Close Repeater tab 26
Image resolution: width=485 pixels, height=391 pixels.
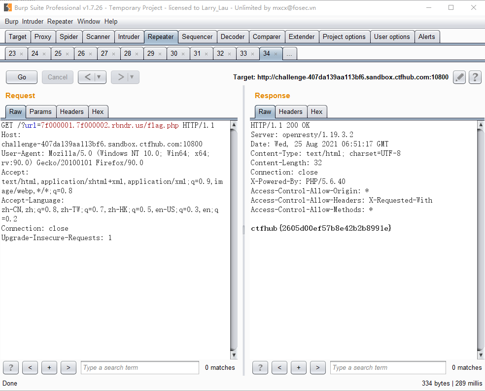click(90, 54)
